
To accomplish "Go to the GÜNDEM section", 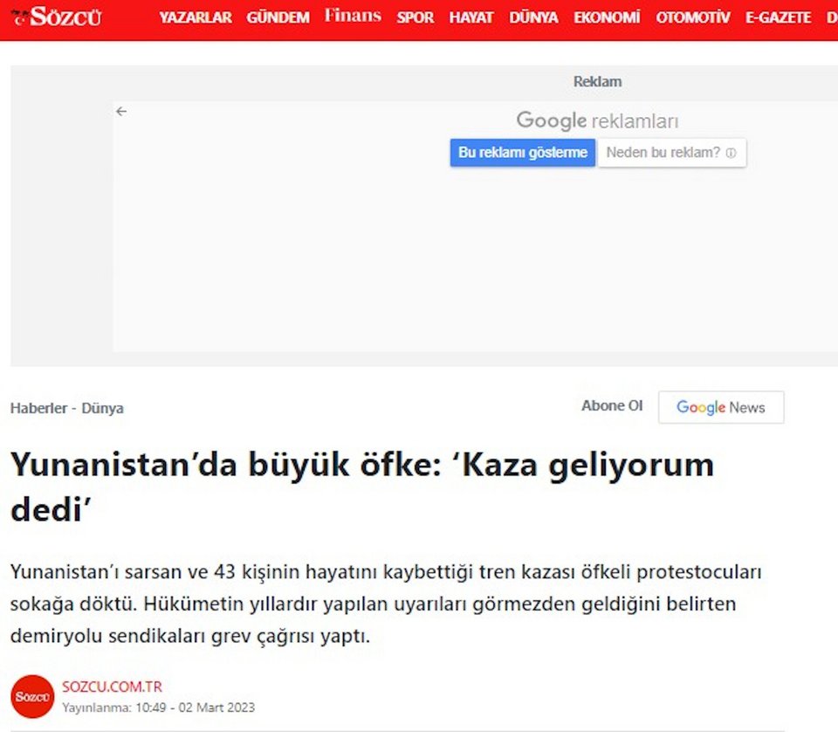I will click(x=278, y=17).
